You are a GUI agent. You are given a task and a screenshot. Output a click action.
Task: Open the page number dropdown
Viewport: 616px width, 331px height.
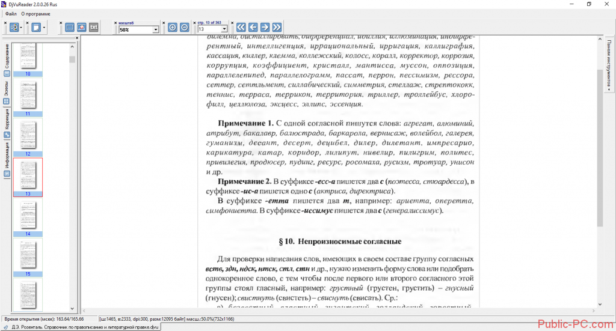225,29
